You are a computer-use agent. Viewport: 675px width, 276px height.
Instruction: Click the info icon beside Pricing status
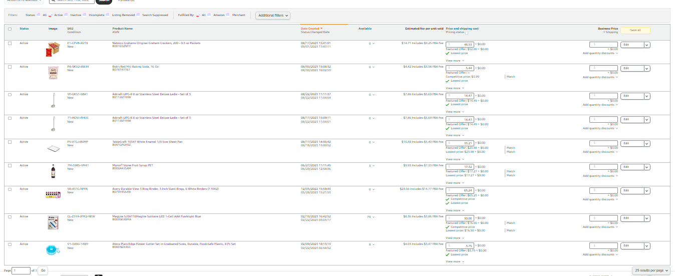pos(467,32)
